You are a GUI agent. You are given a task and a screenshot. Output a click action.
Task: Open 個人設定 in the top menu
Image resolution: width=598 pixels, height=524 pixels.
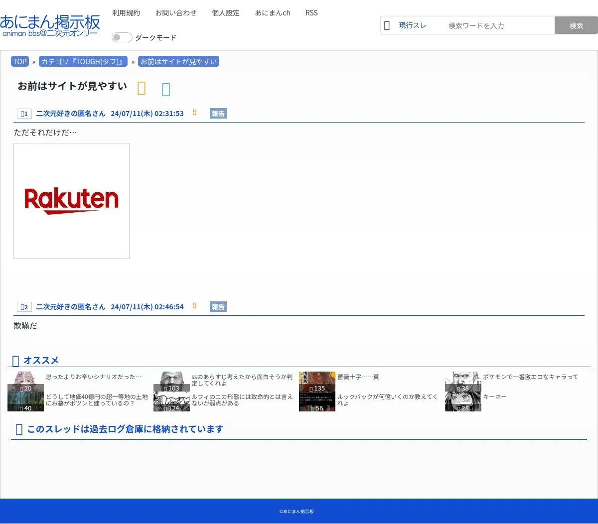click(226, 13)
